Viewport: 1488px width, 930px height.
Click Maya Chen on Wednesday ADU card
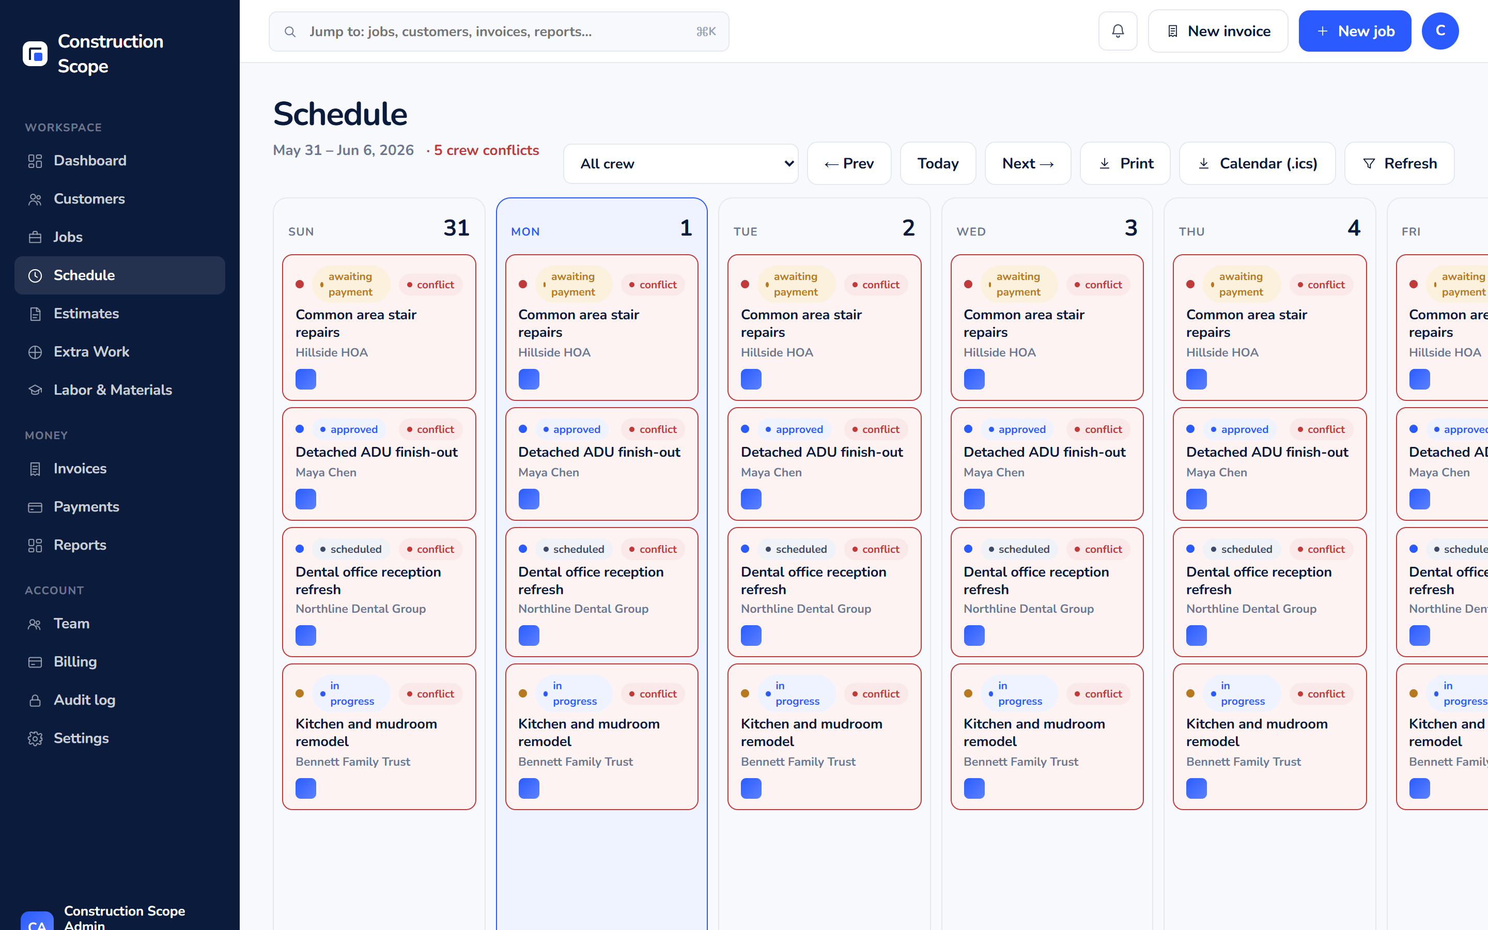click(994, 472)
